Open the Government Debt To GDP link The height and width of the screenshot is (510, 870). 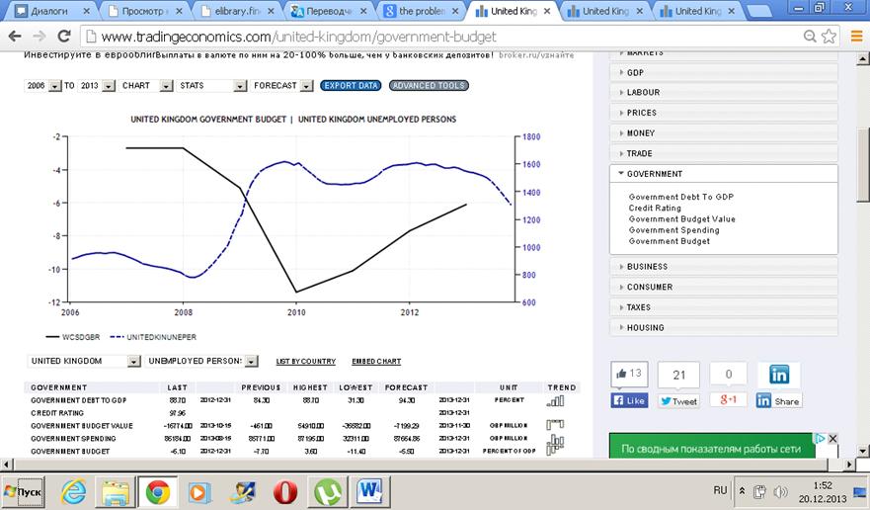(680, 198)
